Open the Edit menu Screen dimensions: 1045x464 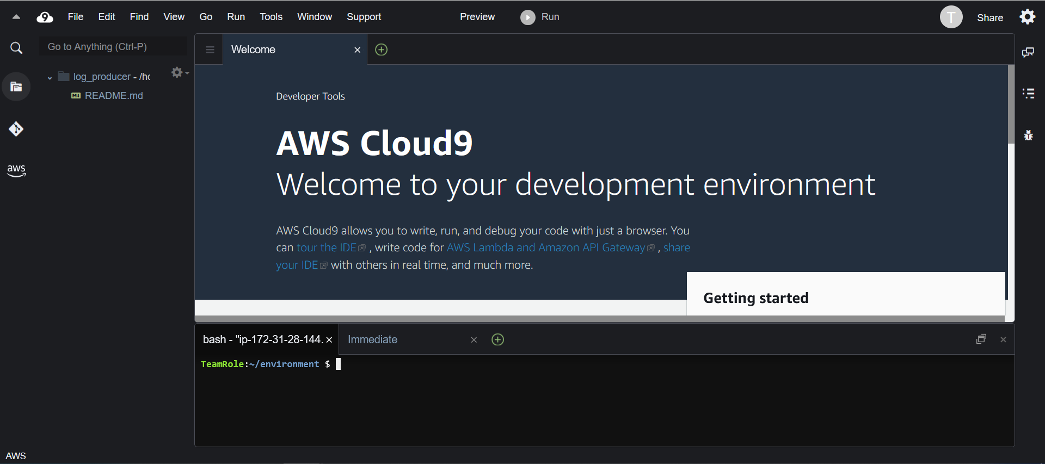107,17
